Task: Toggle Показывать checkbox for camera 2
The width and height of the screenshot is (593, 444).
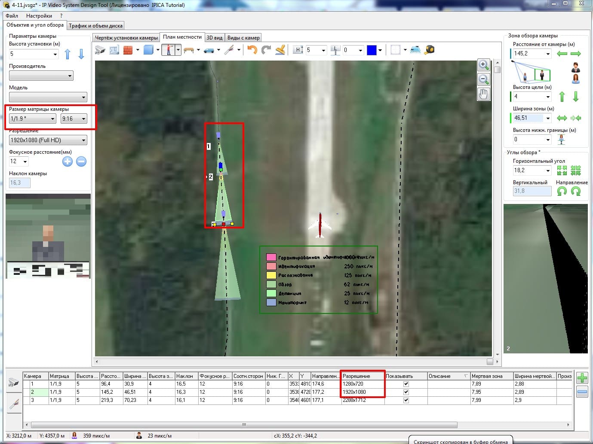Action: tap(406, 392)
